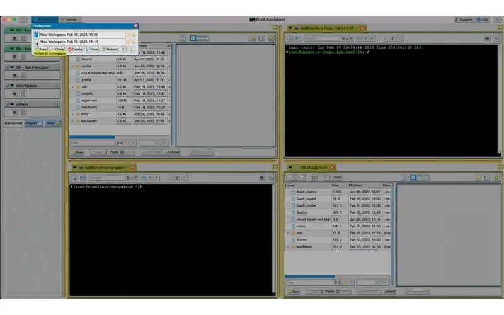Open the file browser for mike@jetson
504x315 pixels.
23,94
